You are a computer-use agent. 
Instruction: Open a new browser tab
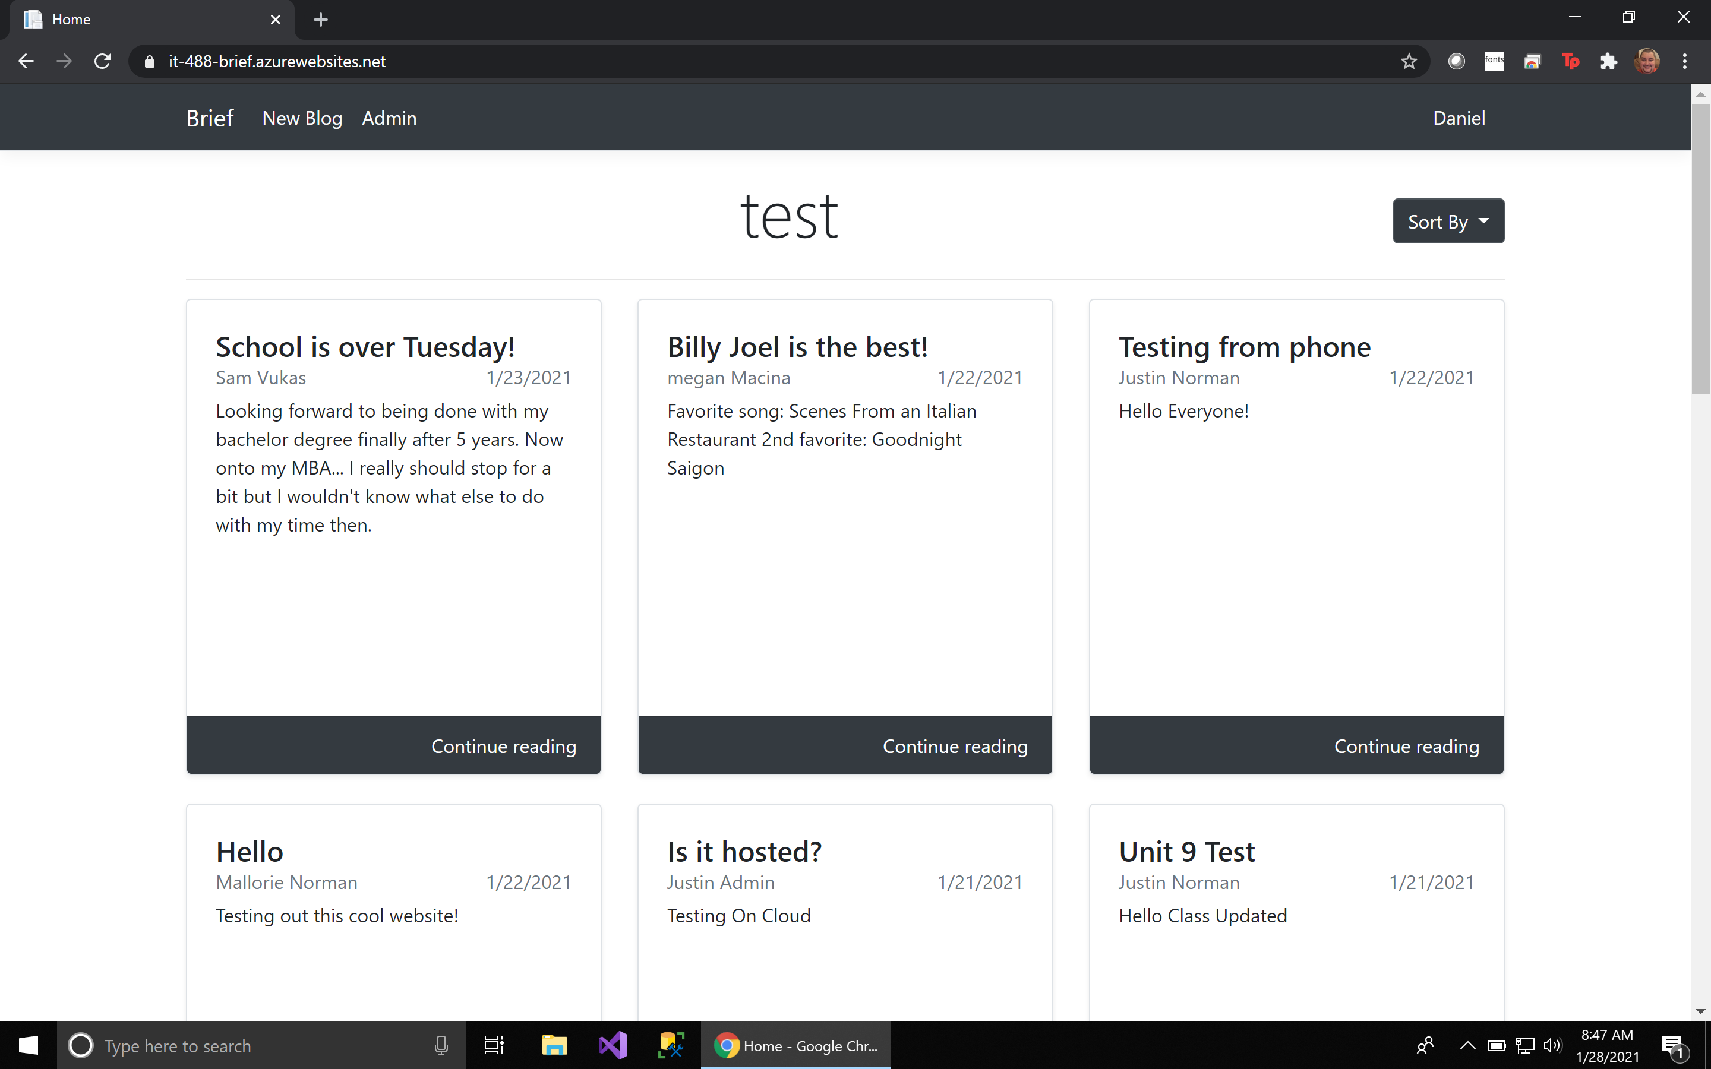pos(320,20)
